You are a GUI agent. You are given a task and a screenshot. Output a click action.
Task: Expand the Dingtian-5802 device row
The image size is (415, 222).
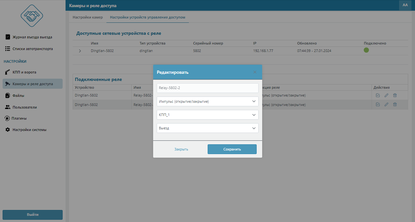(x=80, y=51)
